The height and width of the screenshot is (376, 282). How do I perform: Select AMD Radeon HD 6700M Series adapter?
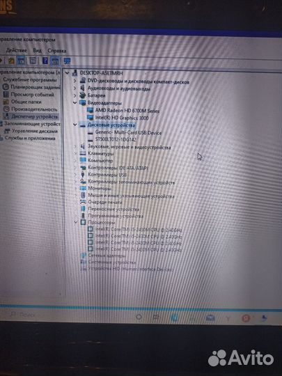127,111
